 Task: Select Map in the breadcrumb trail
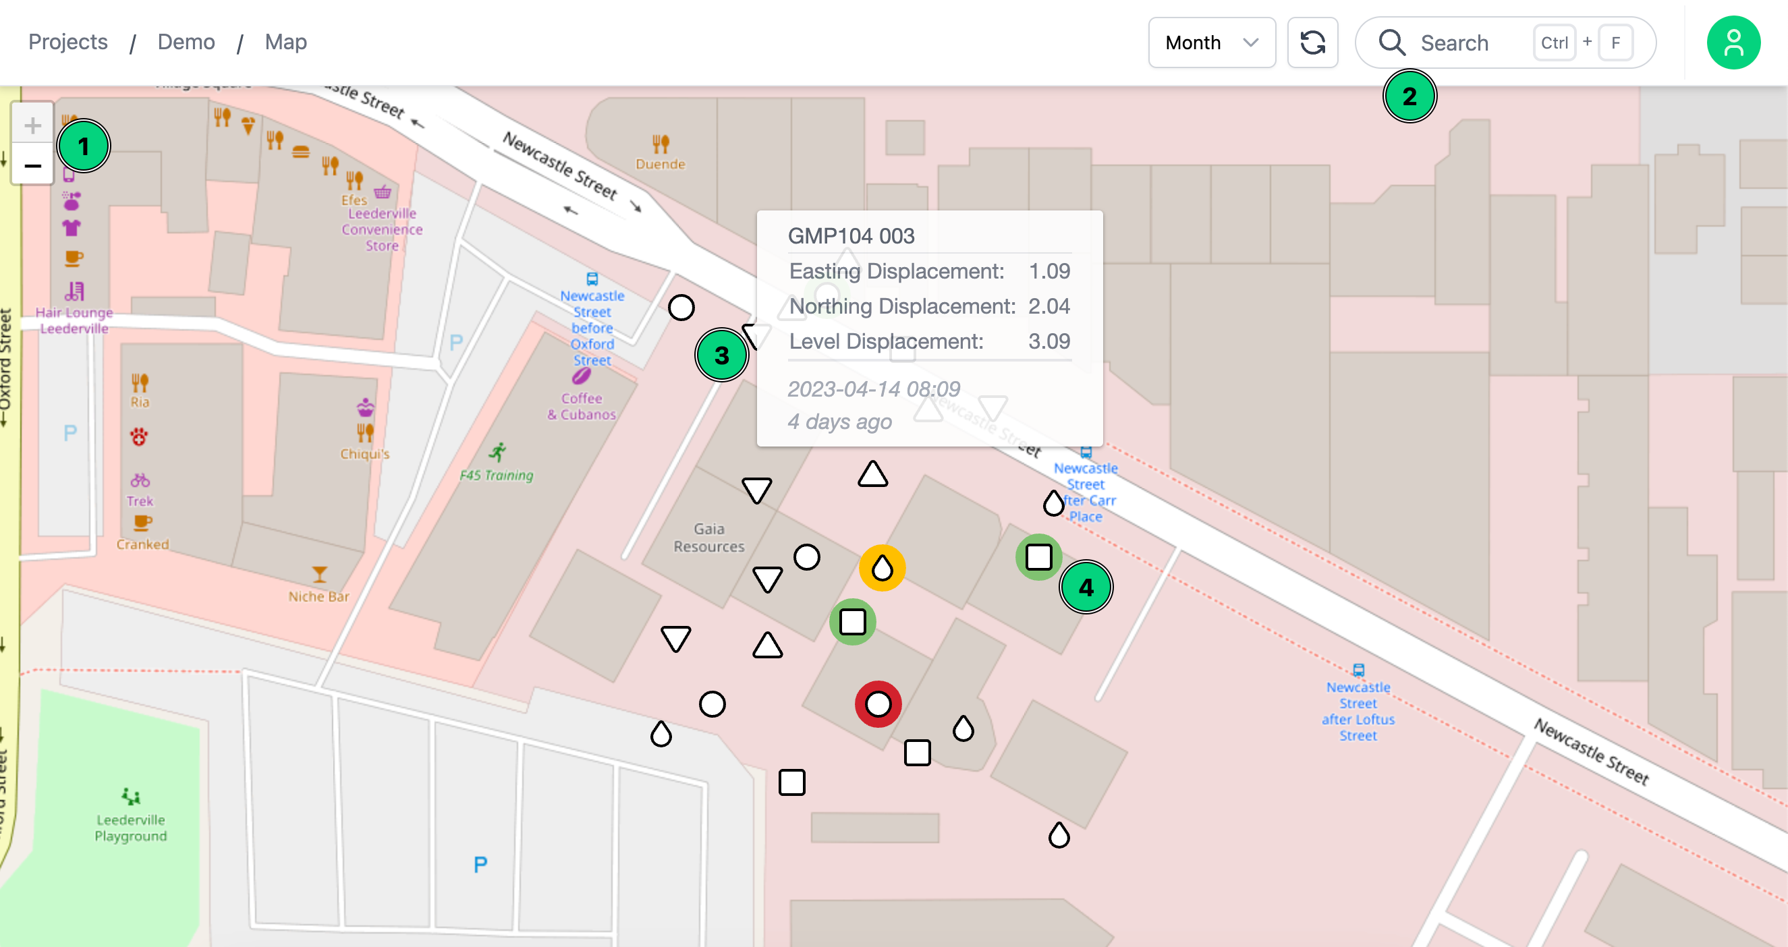(x=285, y=42)
